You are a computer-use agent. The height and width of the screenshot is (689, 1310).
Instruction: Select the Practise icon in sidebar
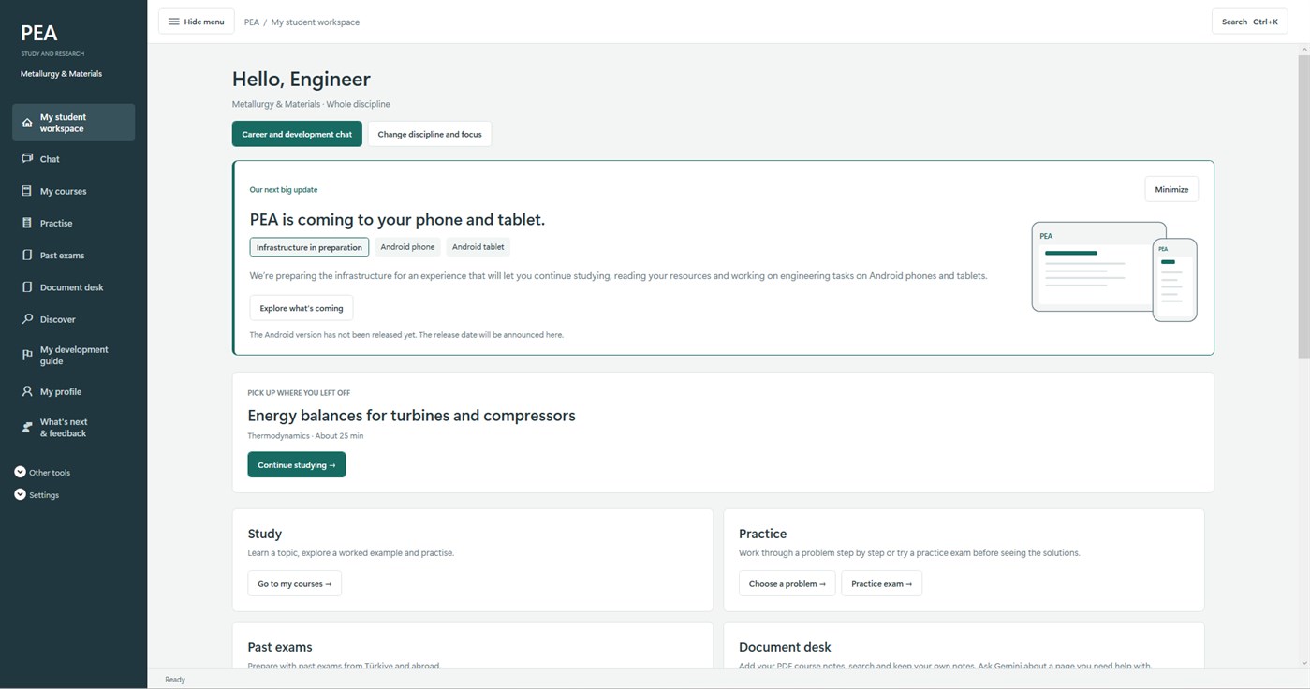(27, 223)
